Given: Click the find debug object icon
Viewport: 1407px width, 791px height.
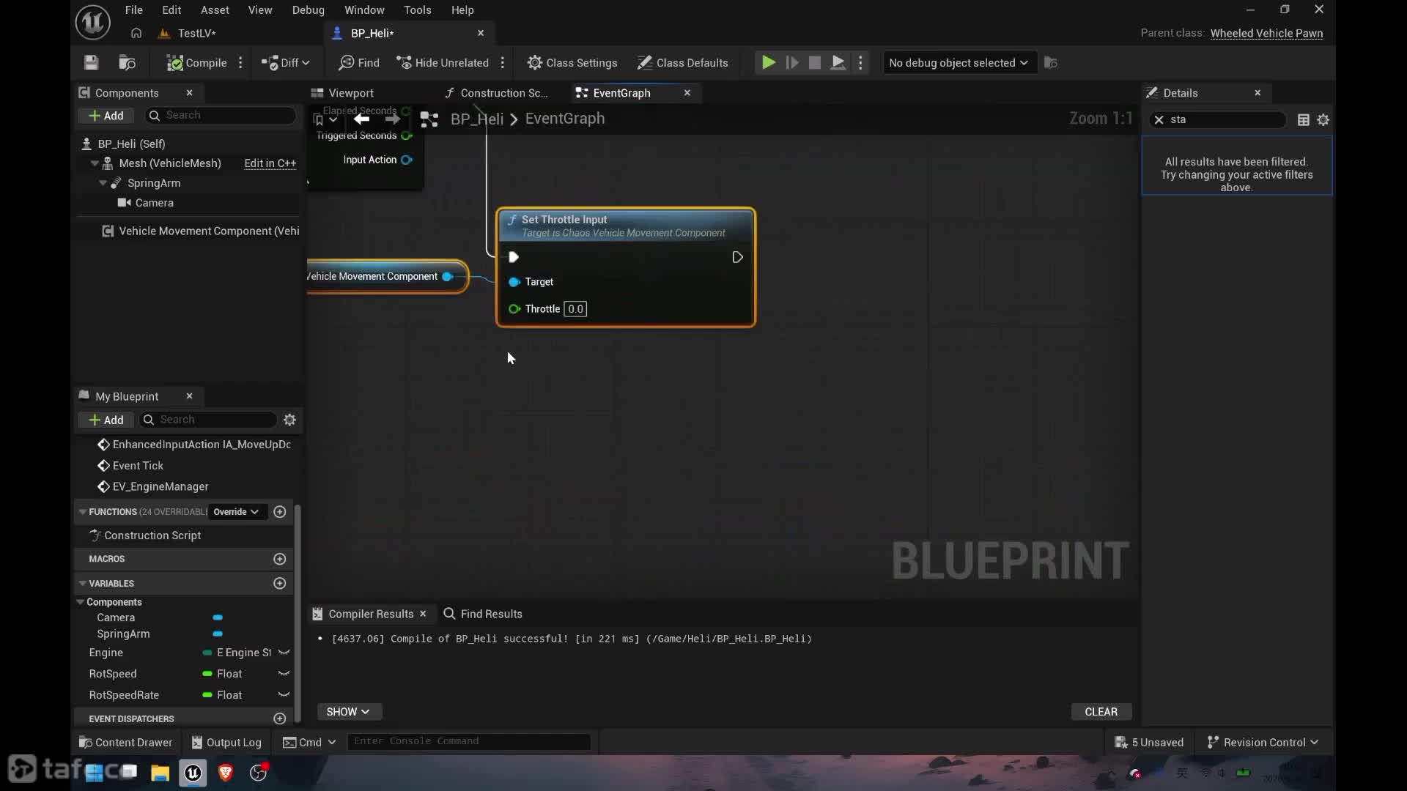Looking at the screenshot, I should [1051, 63].
